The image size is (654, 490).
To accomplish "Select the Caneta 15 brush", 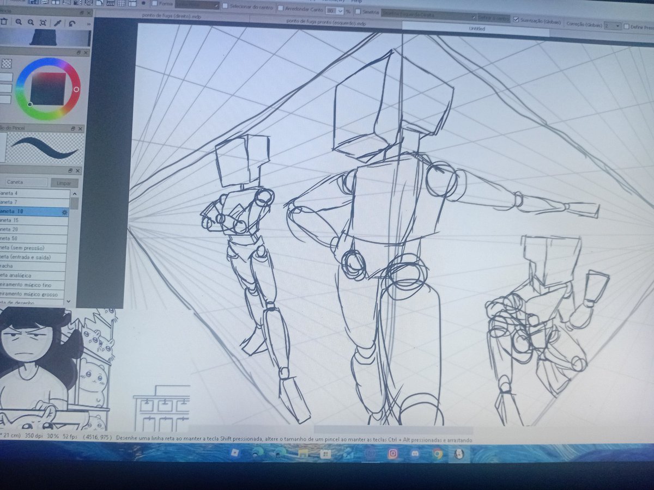I will pos(34,220).
